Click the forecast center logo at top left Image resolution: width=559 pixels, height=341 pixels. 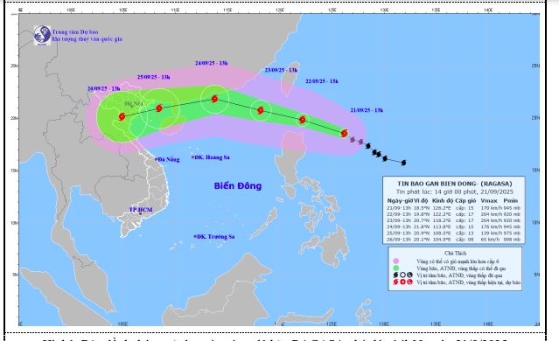42,35
